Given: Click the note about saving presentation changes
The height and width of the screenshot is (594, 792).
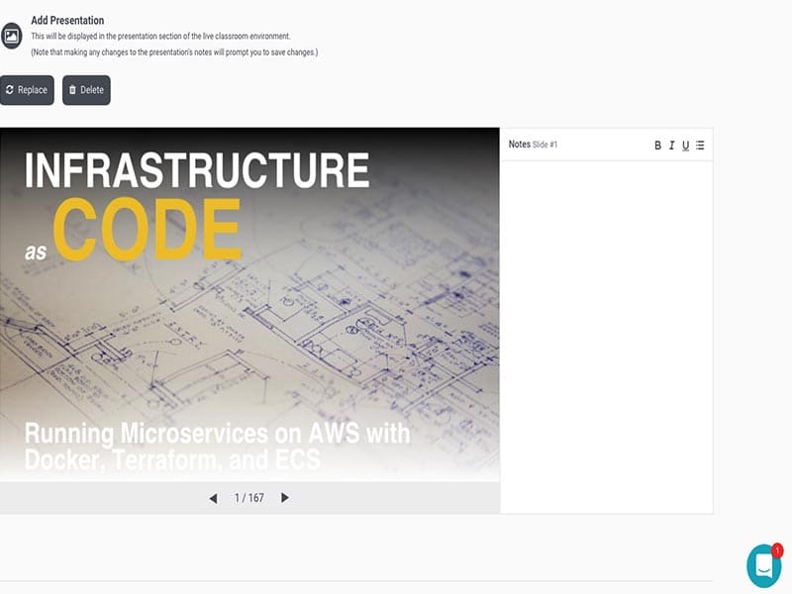Looking at the screenshot, I should coord(175,52).
